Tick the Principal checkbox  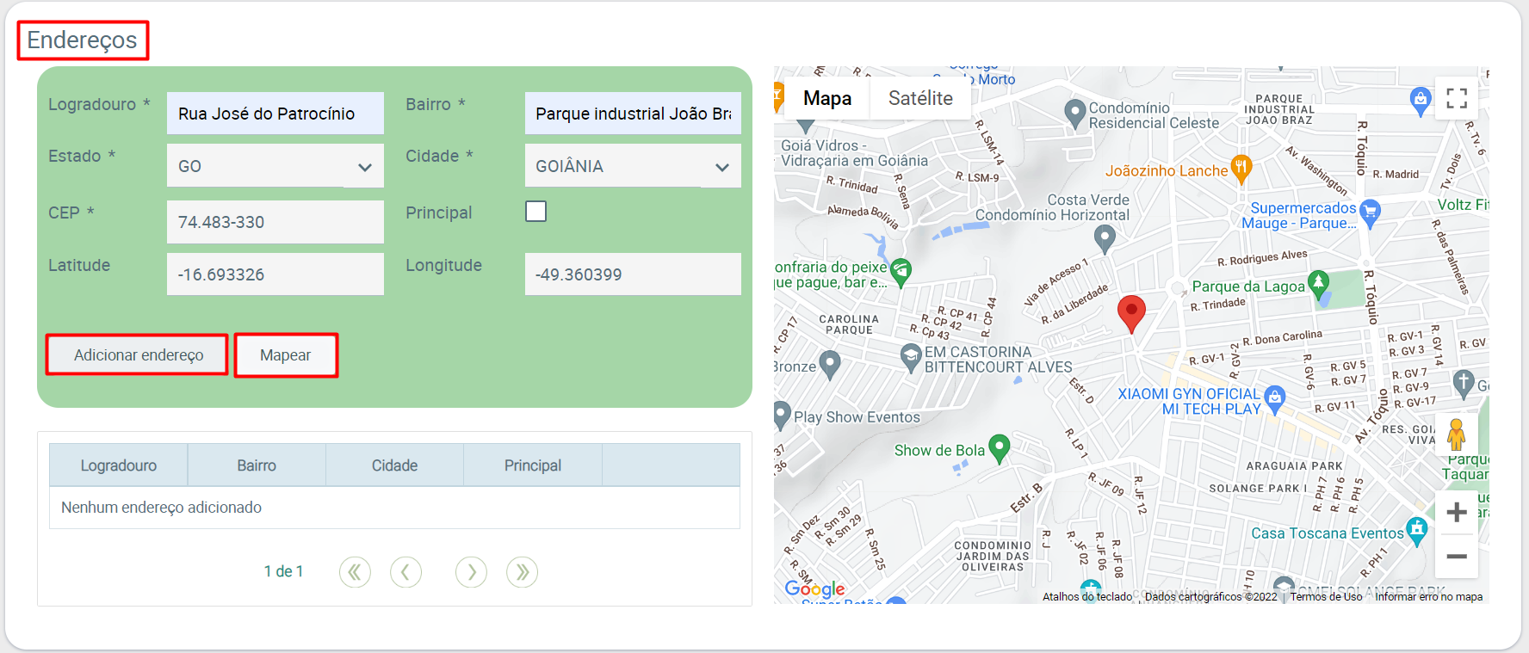point(535,212)
